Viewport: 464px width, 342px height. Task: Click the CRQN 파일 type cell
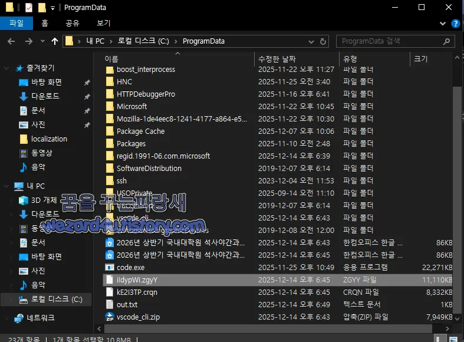361,292
